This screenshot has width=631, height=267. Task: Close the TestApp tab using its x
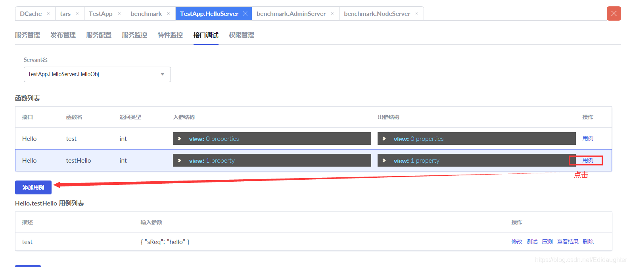point(119,13)
